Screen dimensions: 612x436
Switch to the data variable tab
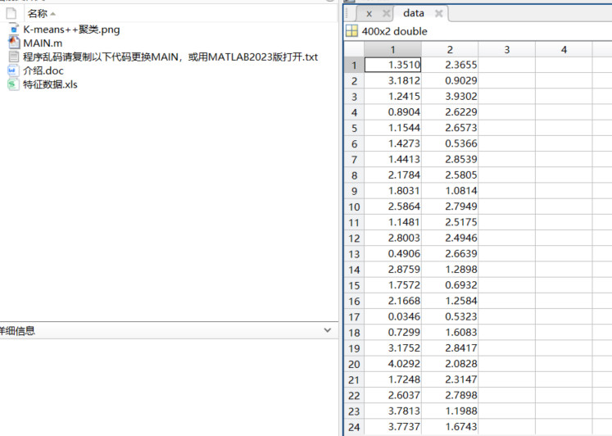[414, 14]
